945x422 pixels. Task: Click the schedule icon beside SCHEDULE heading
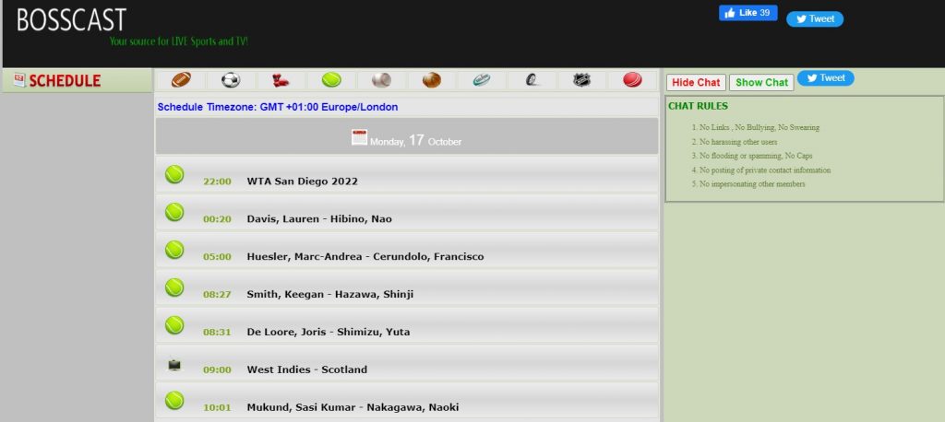(19, 80)
